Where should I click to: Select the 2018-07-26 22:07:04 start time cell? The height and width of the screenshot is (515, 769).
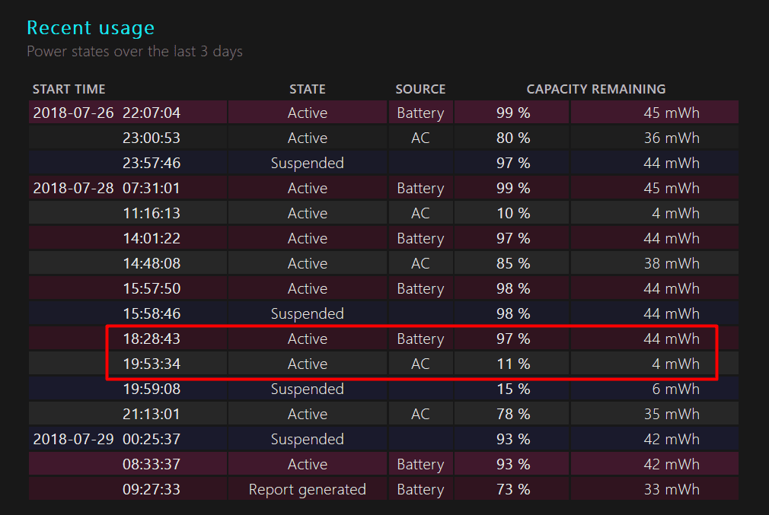click(107, 113)
